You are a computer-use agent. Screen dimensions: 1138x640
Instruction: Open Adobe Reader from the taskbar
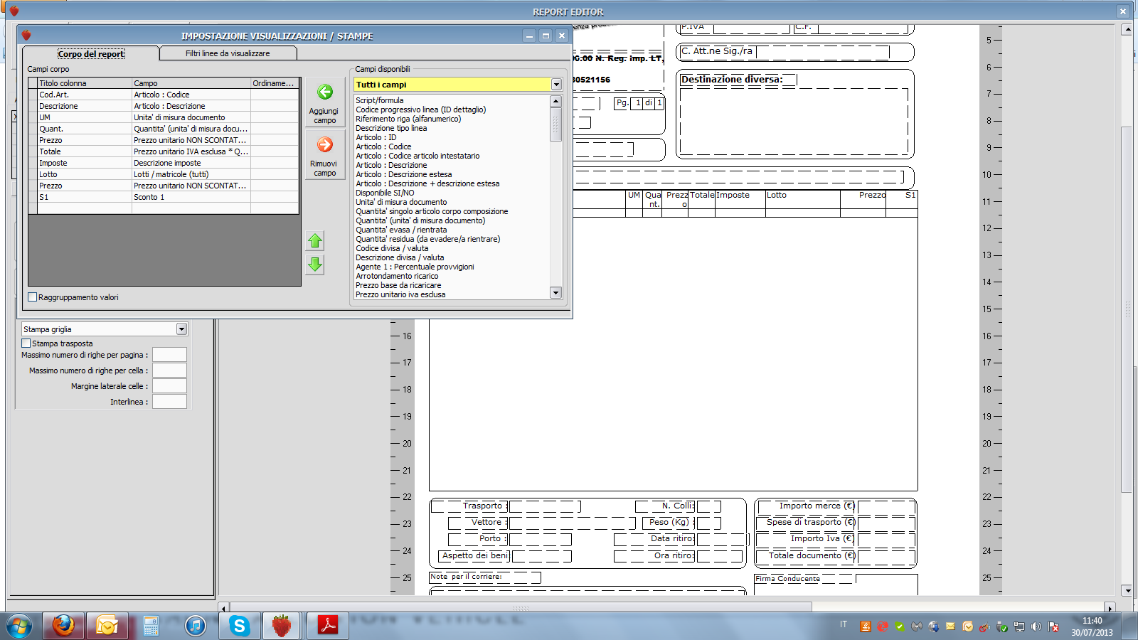point(327,626)
